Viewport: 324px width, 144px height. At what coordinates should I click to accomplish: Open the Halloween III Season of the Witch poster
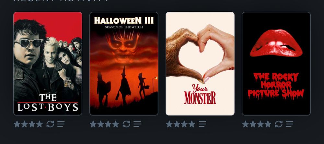[x=124, y=64]
